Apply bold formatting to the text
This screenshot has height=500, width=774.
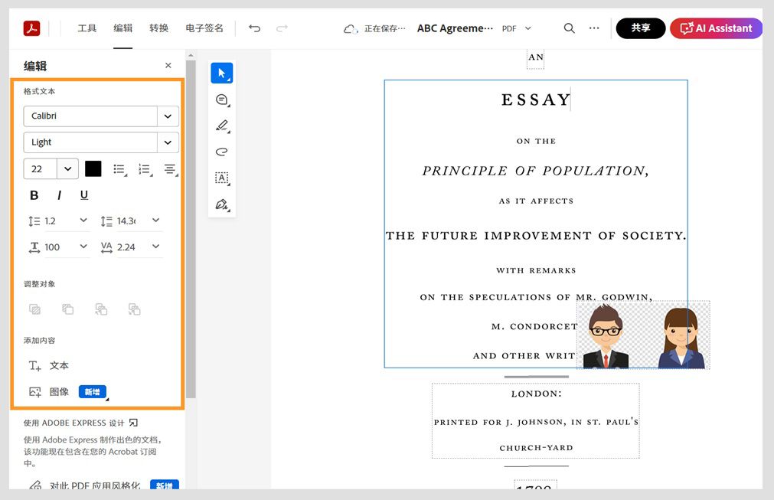34,195
